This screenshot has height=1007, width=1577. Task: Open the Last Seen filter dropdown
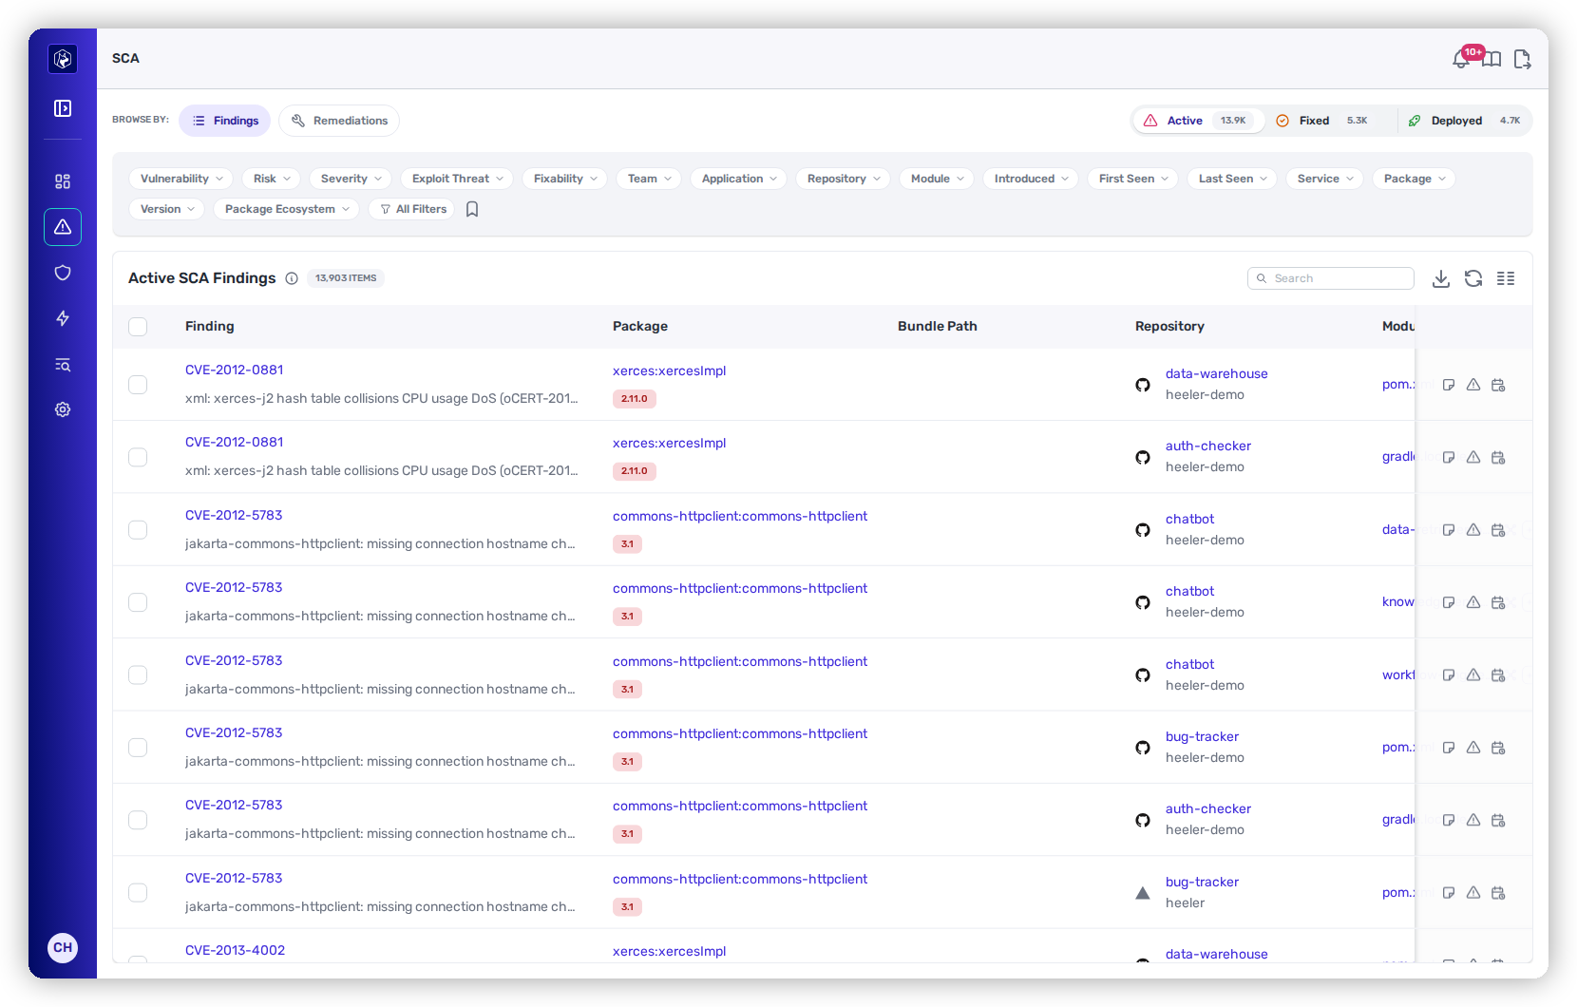[x=1232, y=179]
